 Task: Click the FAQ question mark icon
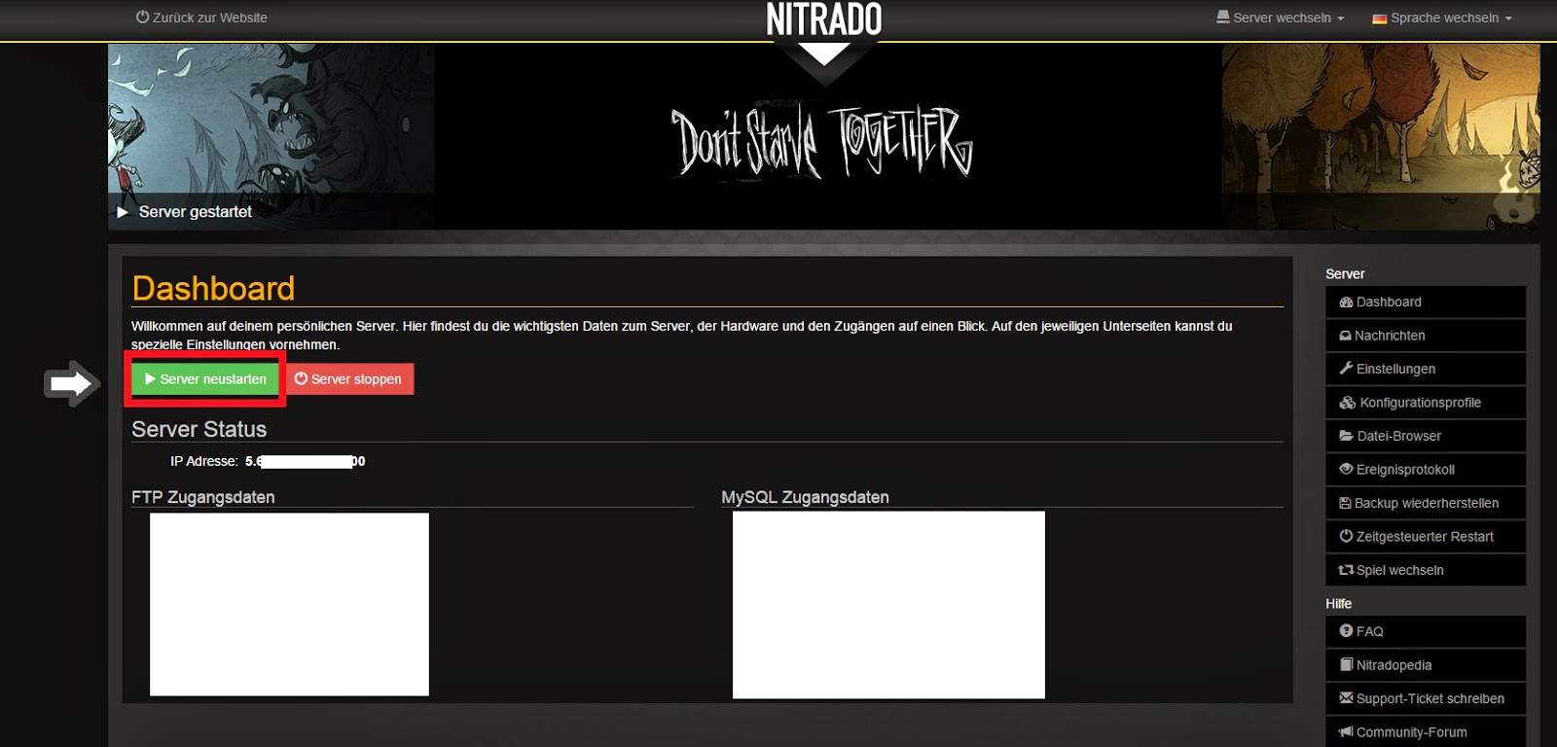pyautogui.click(x=1346, y=630)
